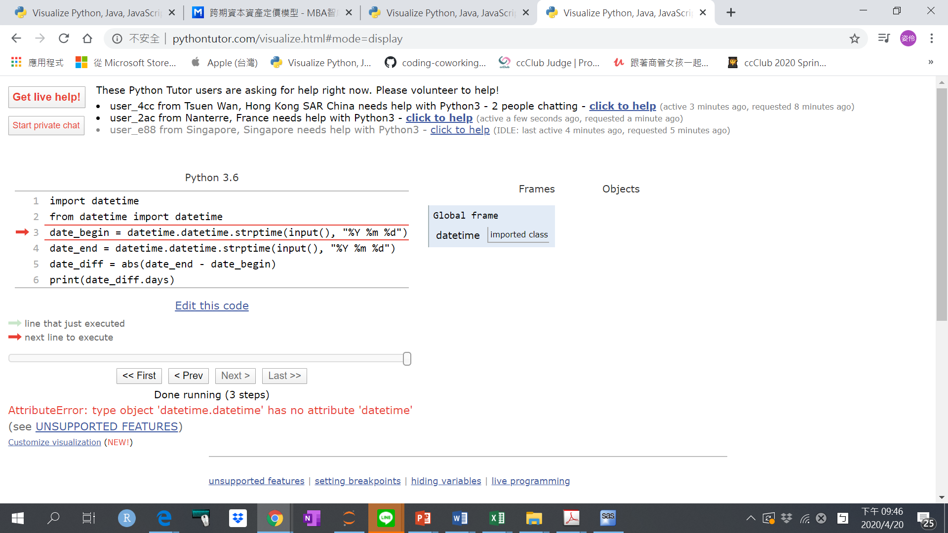Show hidden system tray icons
The height and width of the screenshot is (533, 948).
pyautogui.click(x=750, y=518)
